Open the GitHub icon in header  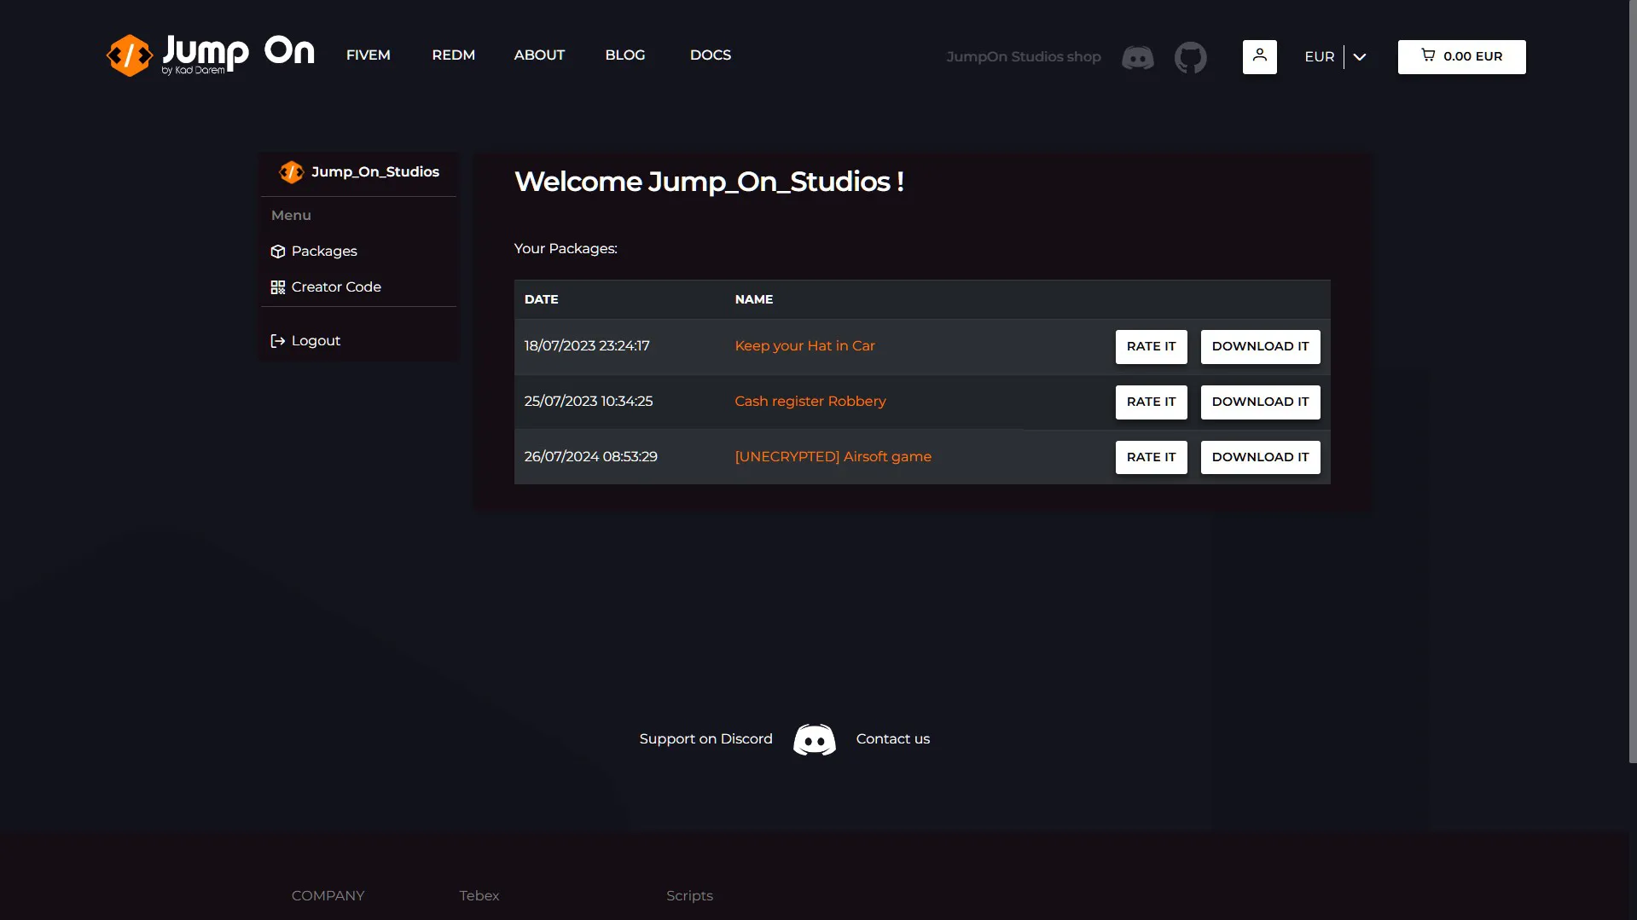[1190, 57]
